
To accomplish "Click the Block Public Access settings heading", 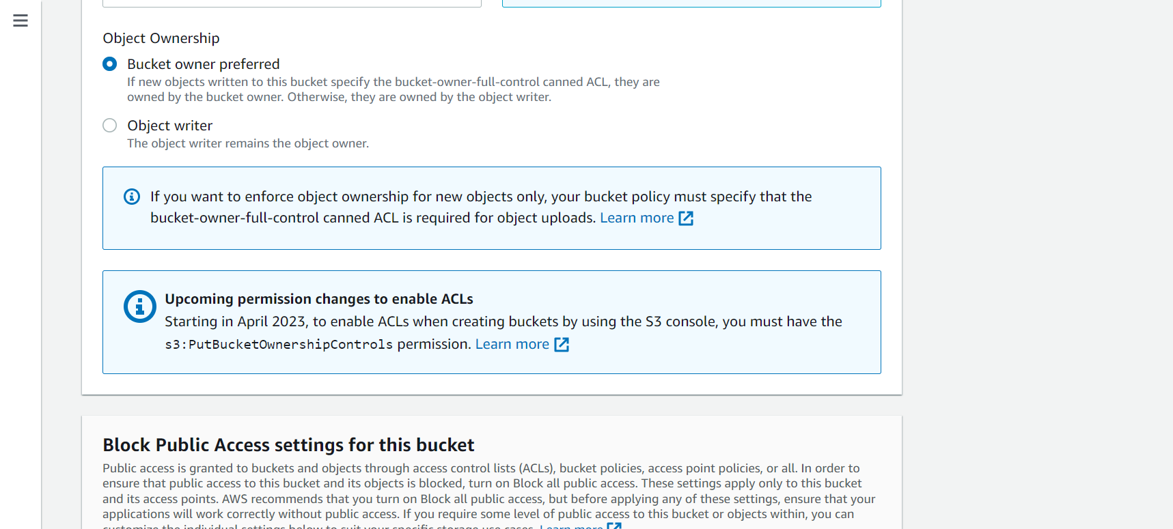I will [x=288, y=445].
